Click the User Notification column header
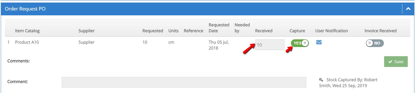Screen dimensions: 417x93 (331, 31)
